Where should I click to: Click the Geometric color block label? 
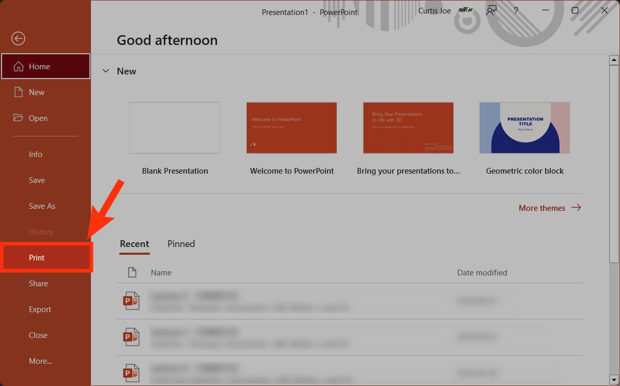(x=525, y=171)
